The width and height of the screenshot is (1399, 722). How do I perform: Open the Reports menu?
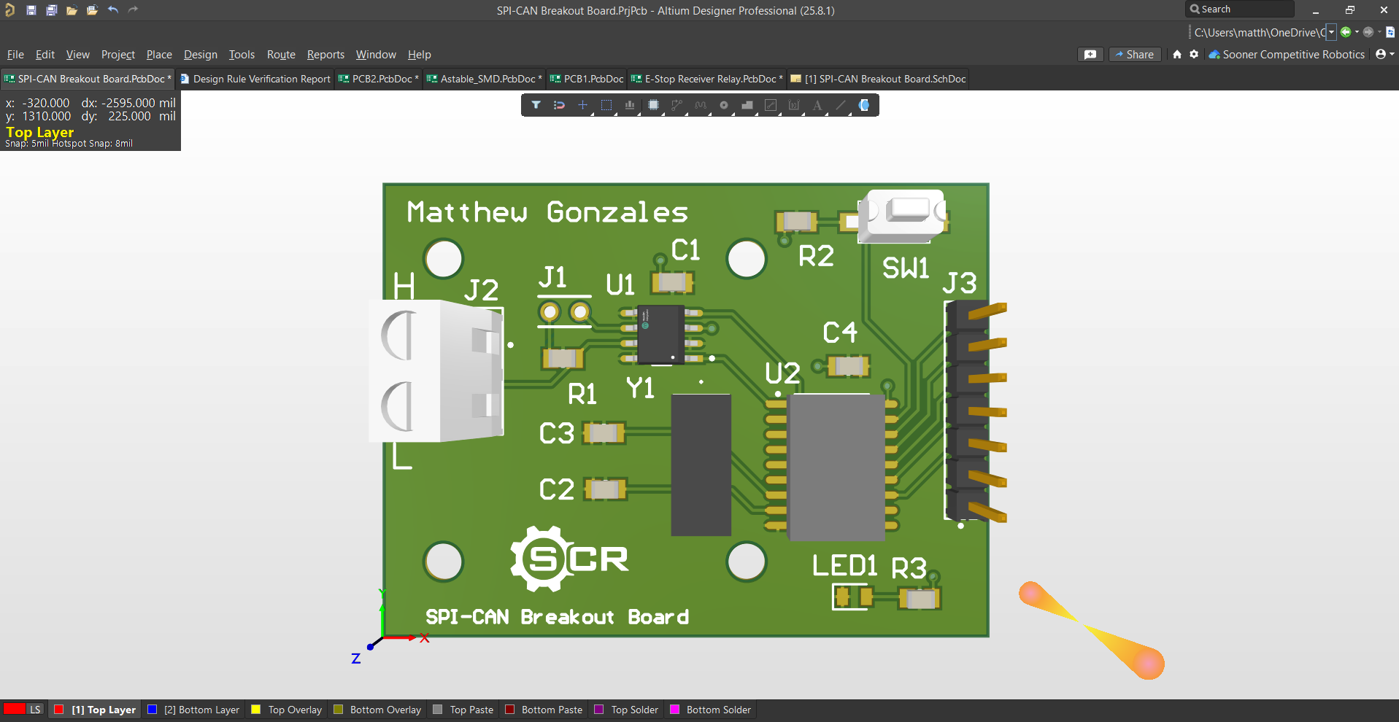[325, 55]
